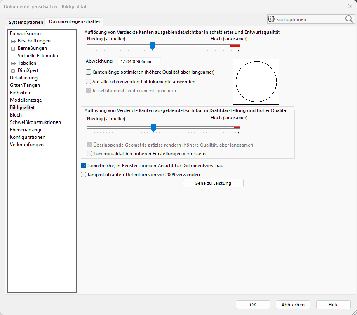Expand the Tabellen tree node
Screen dimensions: 357x315
[x=13, y=63]
